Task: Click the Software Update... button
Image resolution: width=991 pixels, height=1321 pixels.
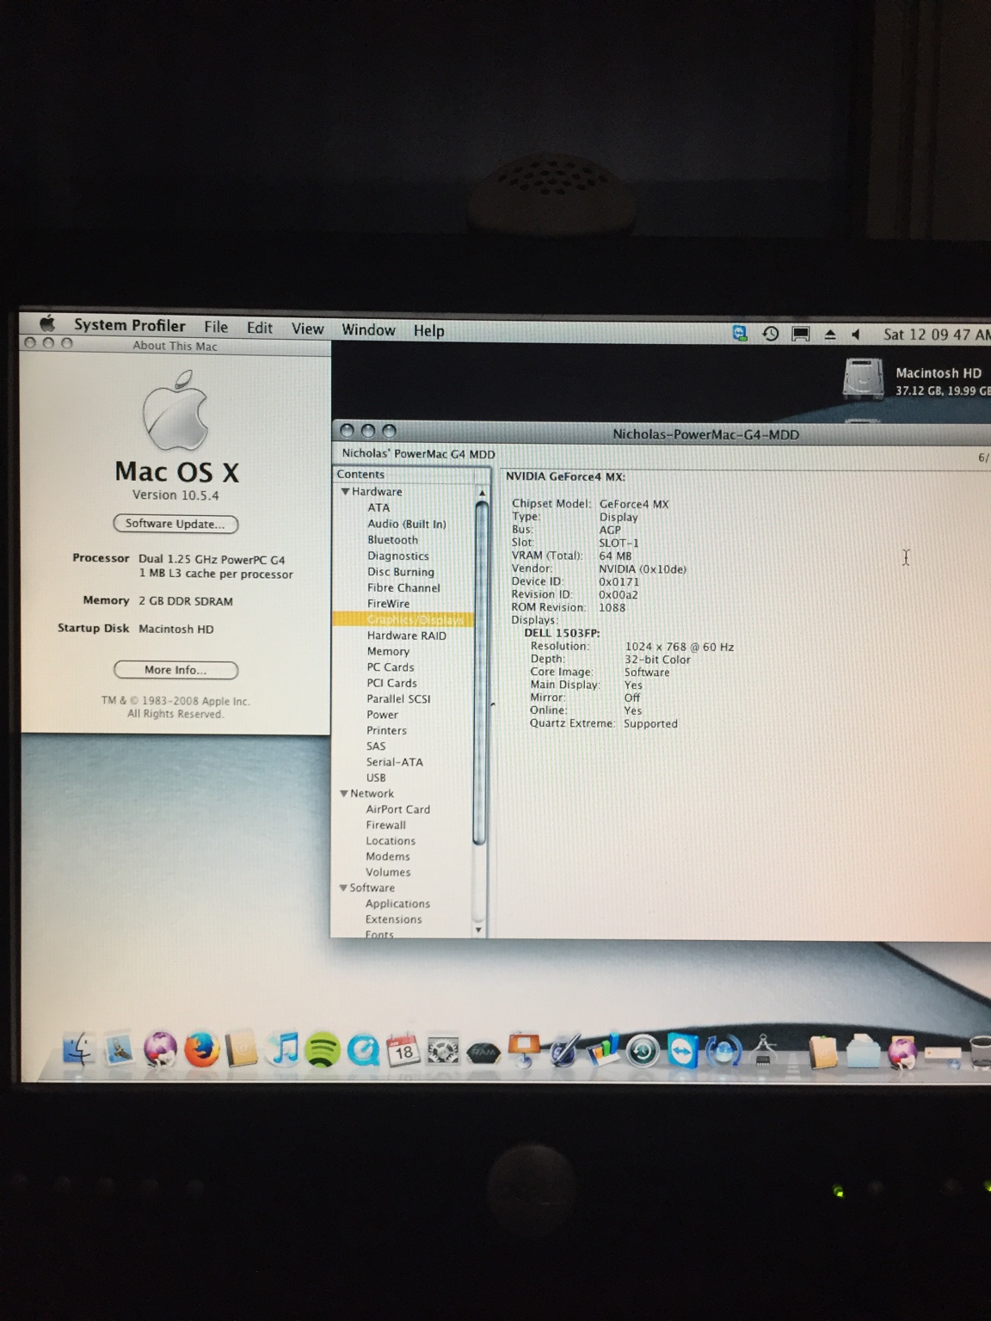Action: [175, 524]
